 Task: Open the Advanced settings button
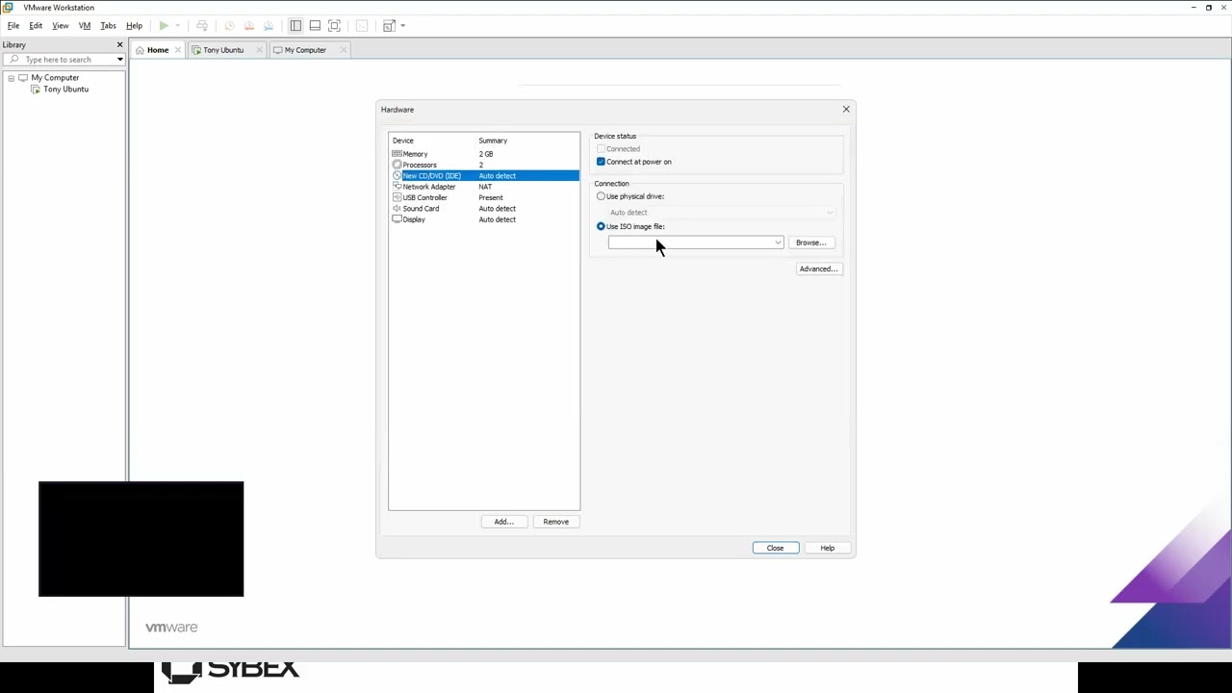(819, 269)
